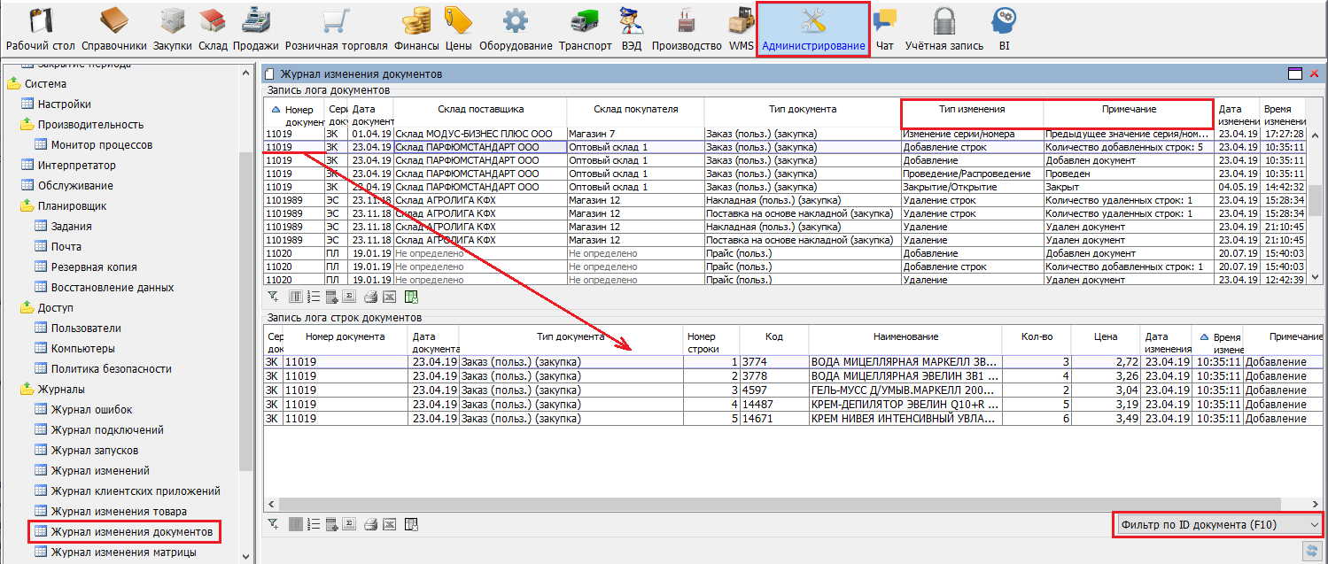This screenshot has height=564, width=1328.
Task: Click refresh icon at bottom right corner
Action: tap(1311, 552)
